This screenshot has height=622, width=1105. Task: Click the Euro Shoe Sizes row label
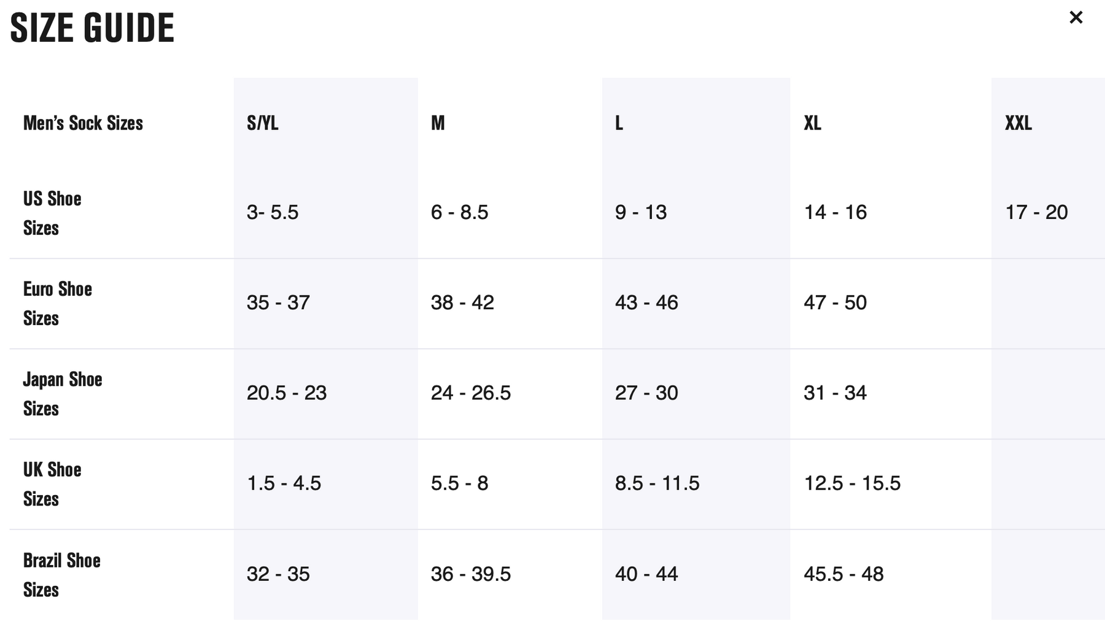(57, 303)
